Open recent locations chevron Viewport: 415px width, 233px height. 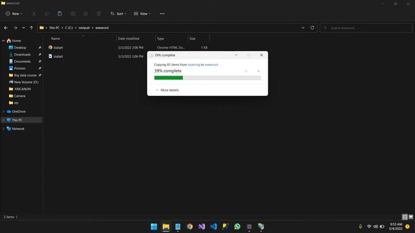(23, 28)
